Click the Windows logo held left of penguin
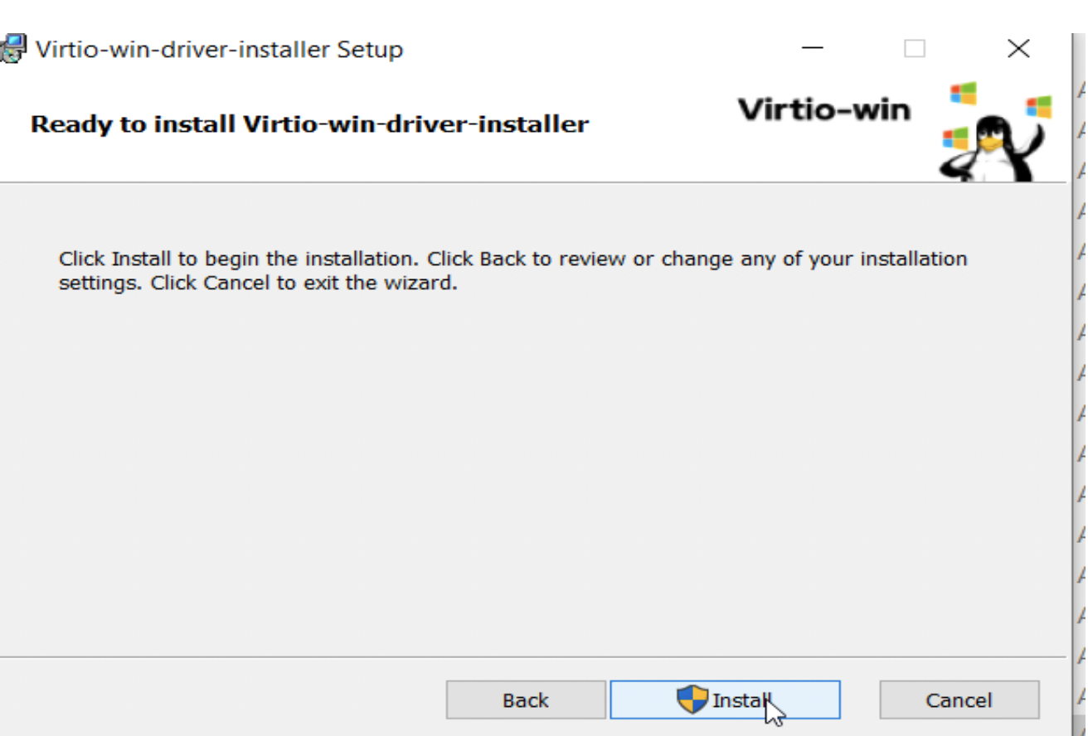The height and width of the screenshot is (736, 1088). coord(954,138)
